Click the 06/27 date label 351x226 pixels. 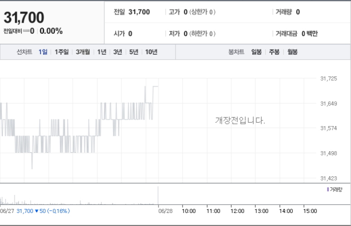(x=7, y=211)
